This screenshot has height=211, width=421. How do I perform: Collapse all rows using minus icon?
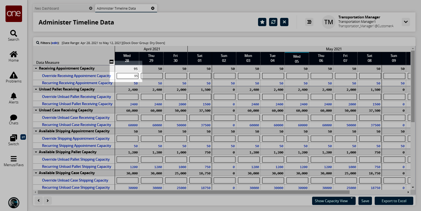pos(111,62)
